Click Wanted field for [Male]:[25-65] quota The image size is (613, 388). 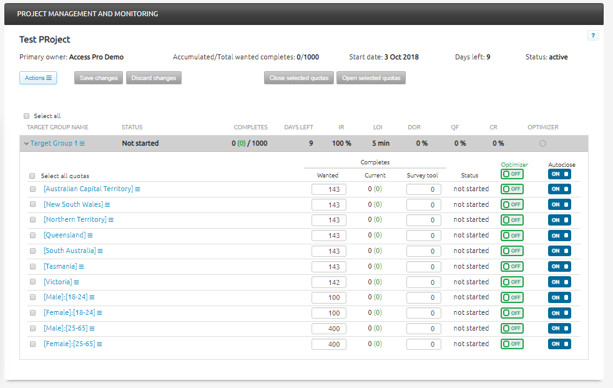point(329,329)
